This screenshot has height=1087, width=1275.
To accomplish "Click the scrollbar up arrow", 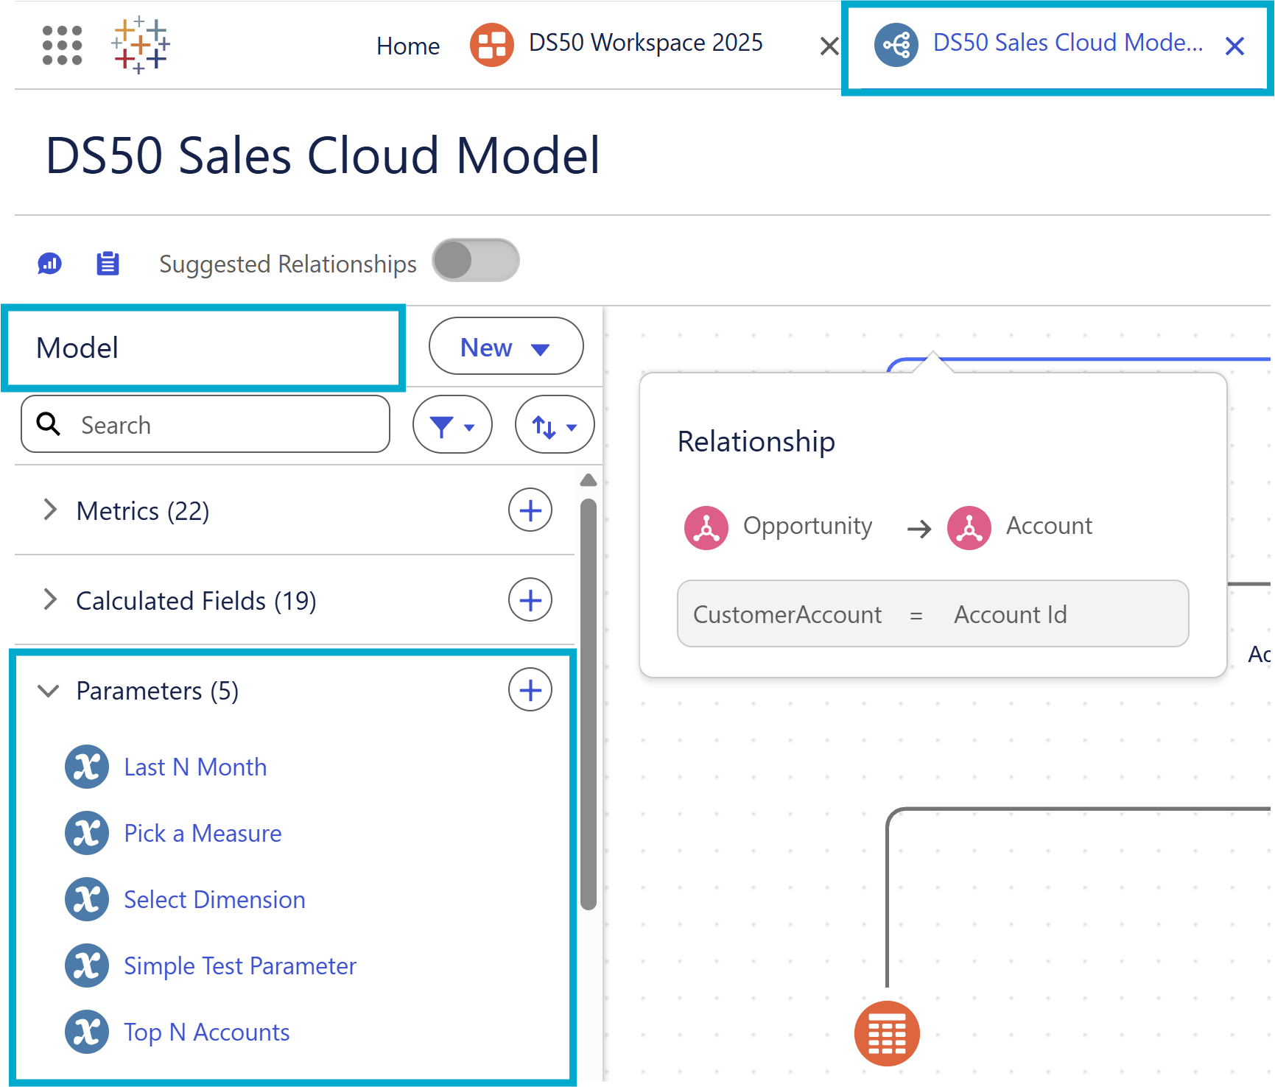I will [x=588, y=480].
